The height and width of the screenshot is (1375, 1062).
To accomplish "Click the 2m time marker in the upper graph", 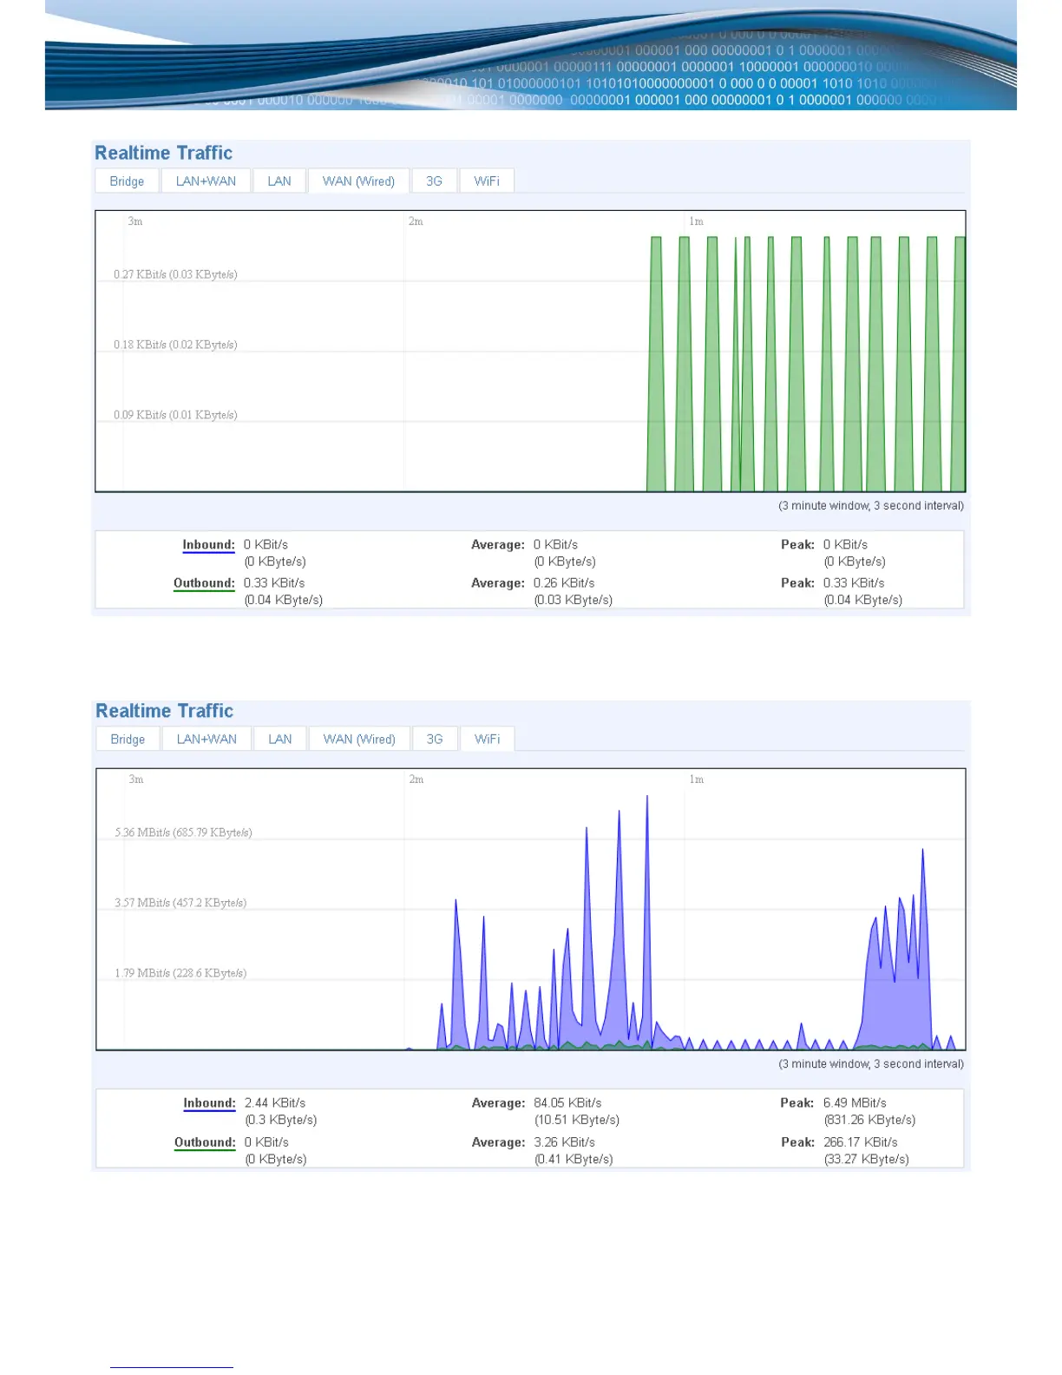I will coord(416,221).
